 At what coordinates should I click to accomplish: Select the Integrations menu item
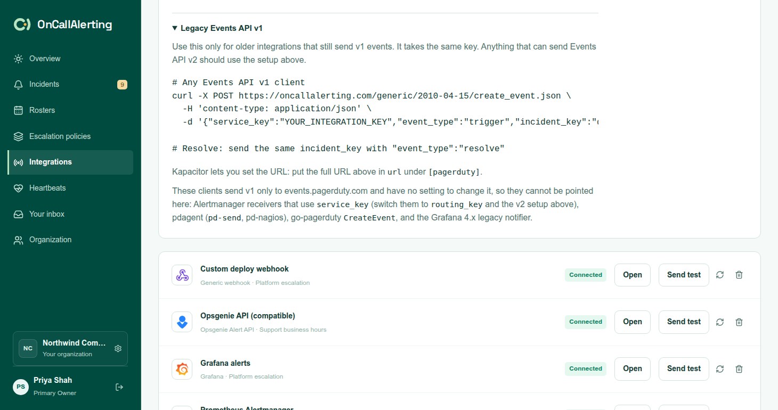[70, 162]
